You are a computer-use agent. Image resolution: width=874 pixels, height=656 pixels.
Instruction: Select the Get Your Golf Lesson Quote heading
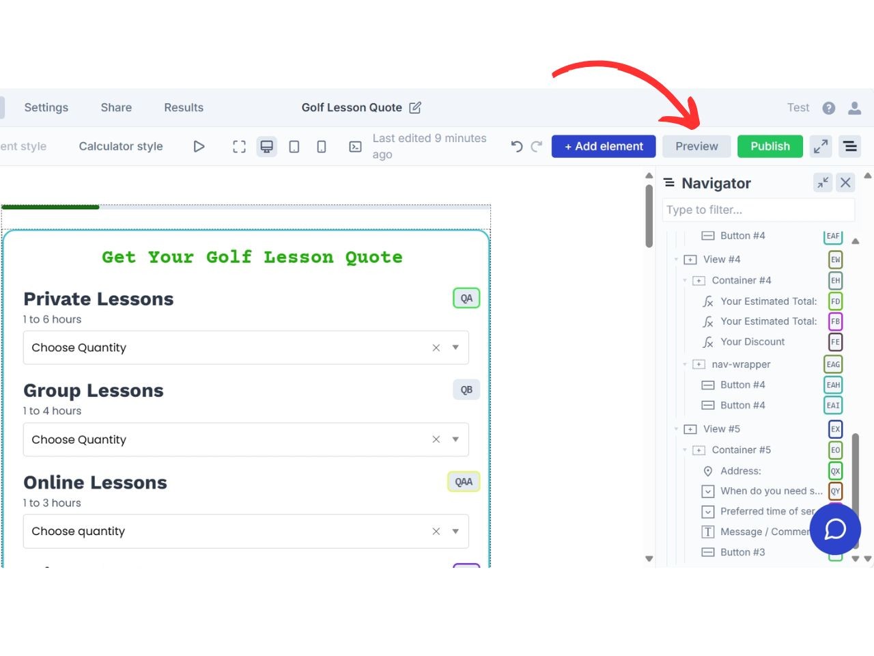pyautogui.click(x=252, y=257)
